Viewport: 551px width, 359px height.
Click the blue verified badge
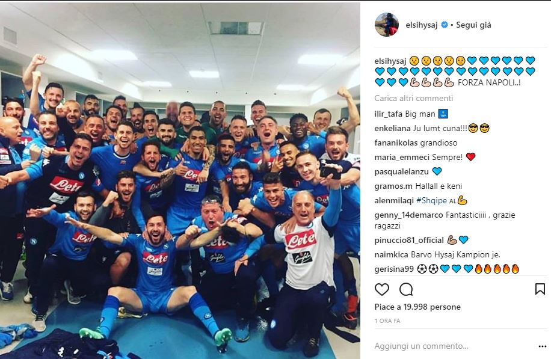[444, 25]
